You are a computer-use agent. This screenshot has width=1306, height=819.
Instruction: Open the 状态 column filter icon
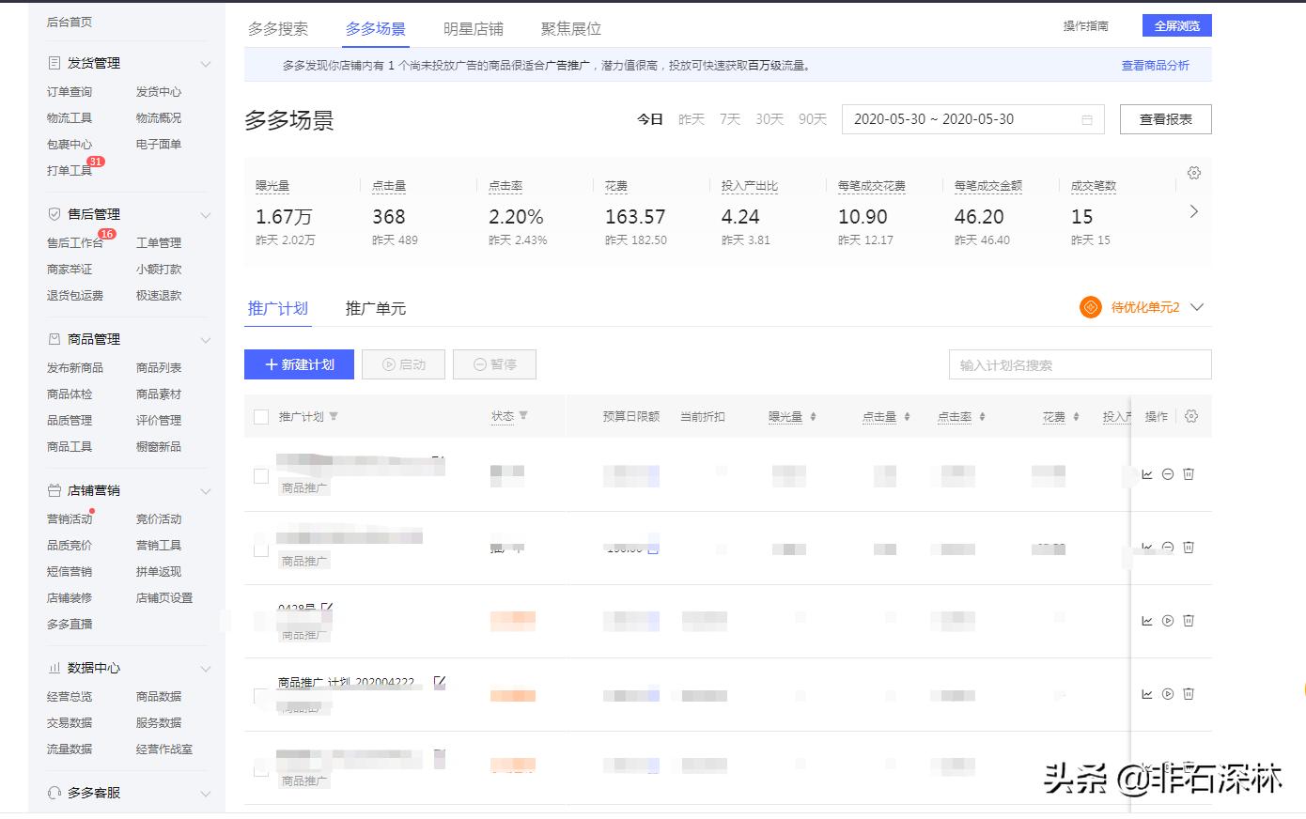click(x=524, y=416)
